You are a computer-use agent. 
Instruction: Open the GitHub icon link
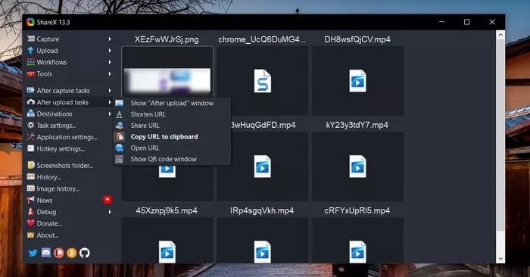click(85, 253)
